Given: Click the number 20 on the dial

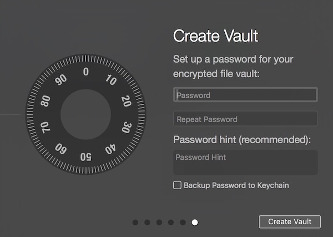Looking at the screenshot, I should [126, 101].
